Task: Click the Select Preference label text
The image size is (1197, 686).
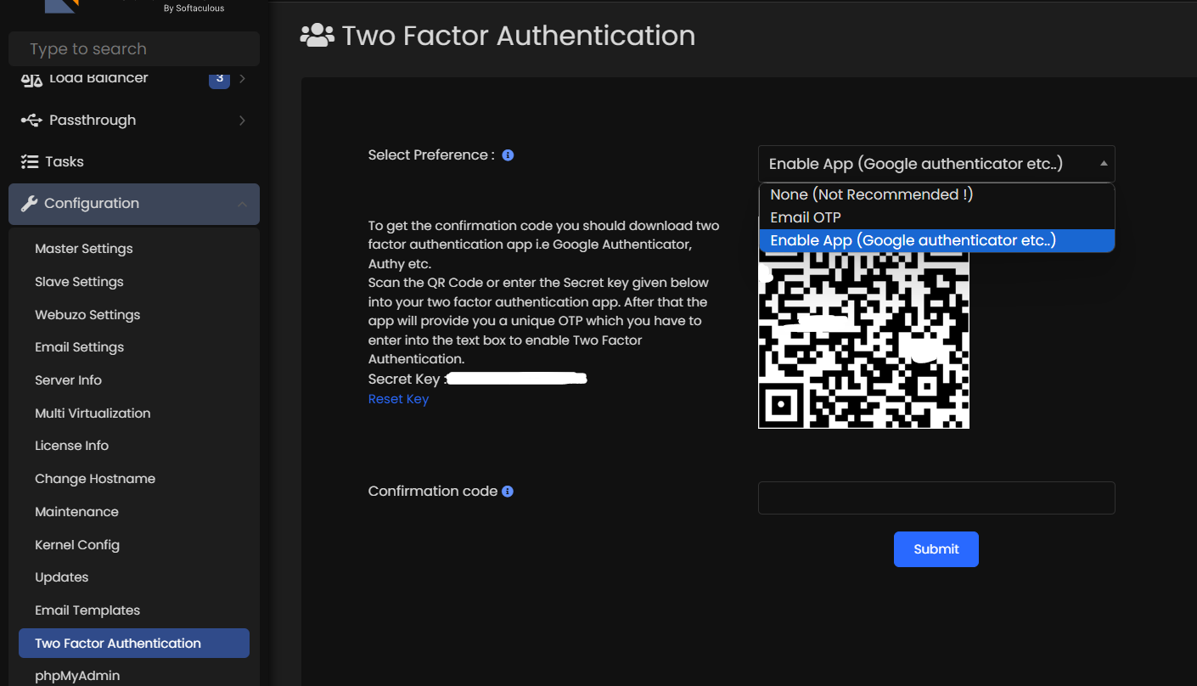Action: pyautogui.click(x=431, y=155)
